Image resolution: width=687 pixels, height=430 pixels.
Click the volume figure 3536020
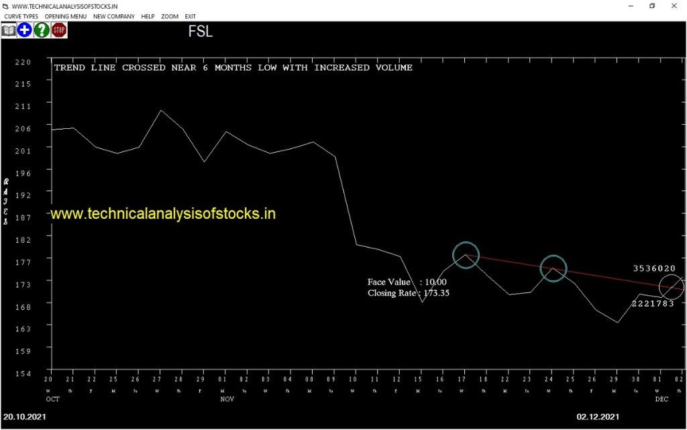click(x=654, y=268)
